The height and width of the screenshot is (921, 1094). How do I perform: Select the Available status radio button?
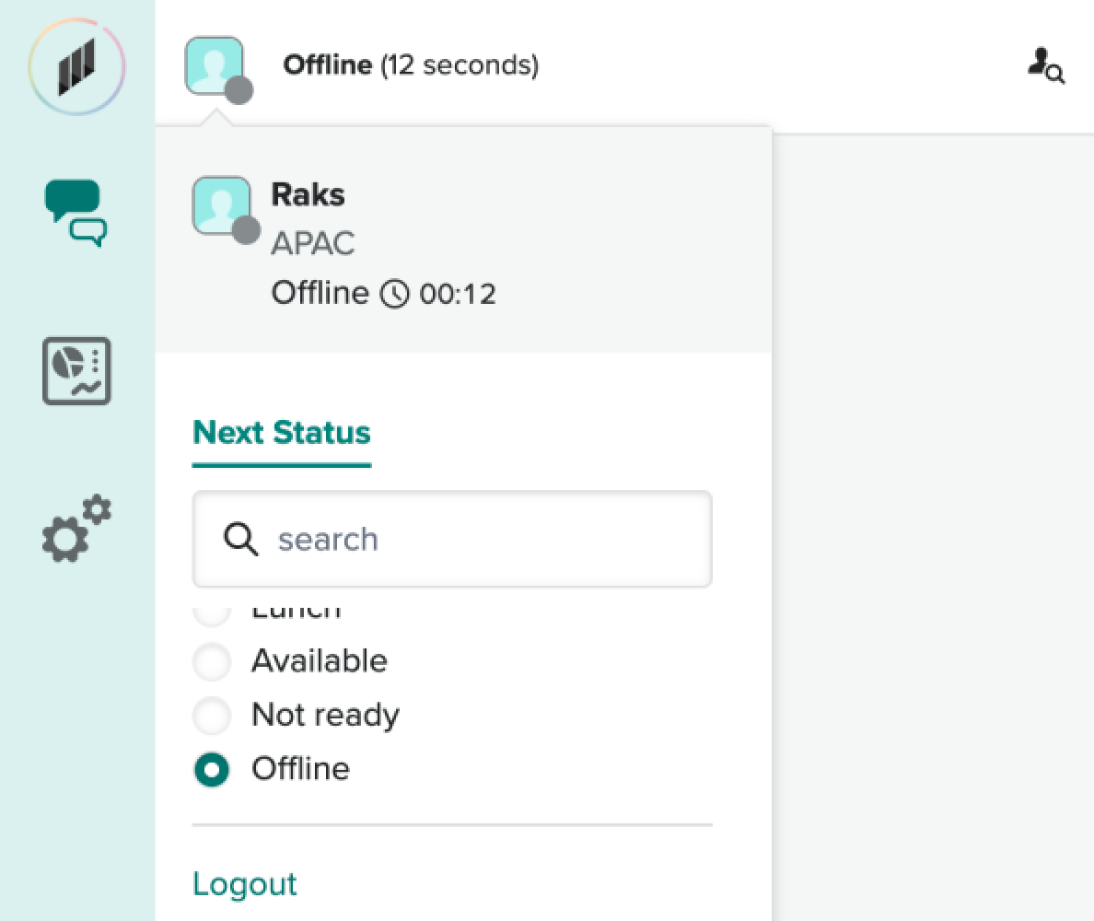[x=212, y=661]
